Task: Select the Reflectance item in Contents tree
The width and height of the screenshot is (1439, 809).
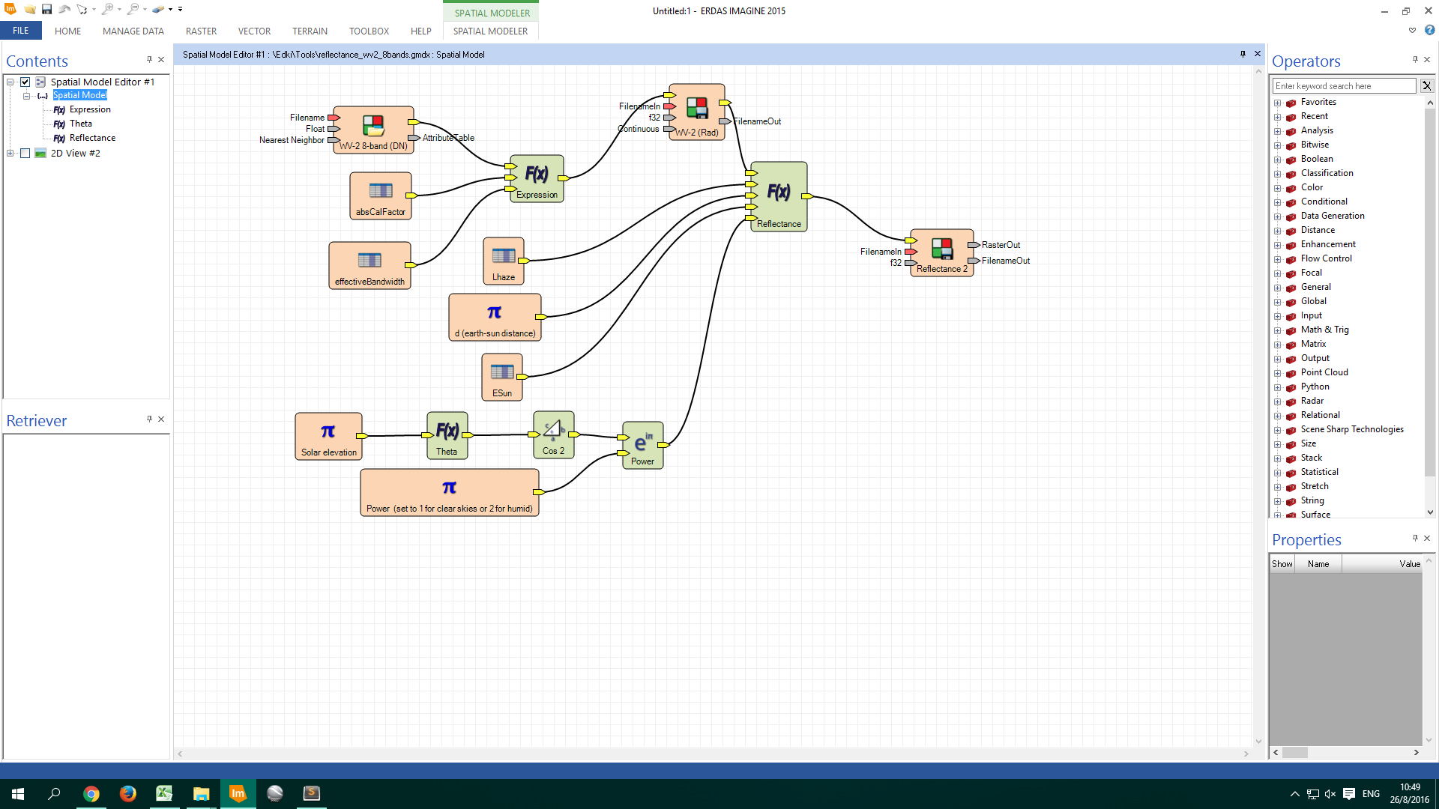Action: coord(92,138)
